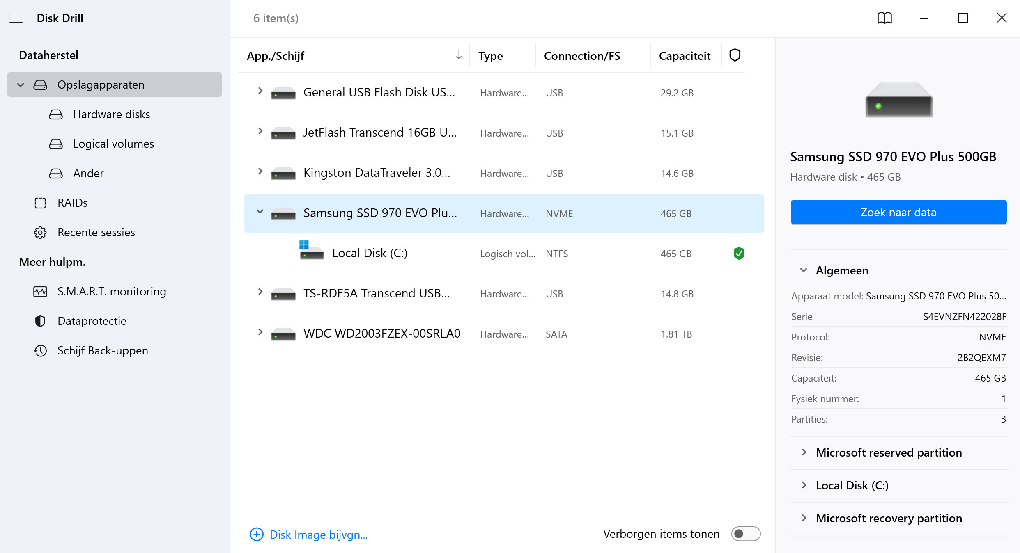Select Hardware disks in the sidebar
The image size is (1020, 553).
coord(111,114)
